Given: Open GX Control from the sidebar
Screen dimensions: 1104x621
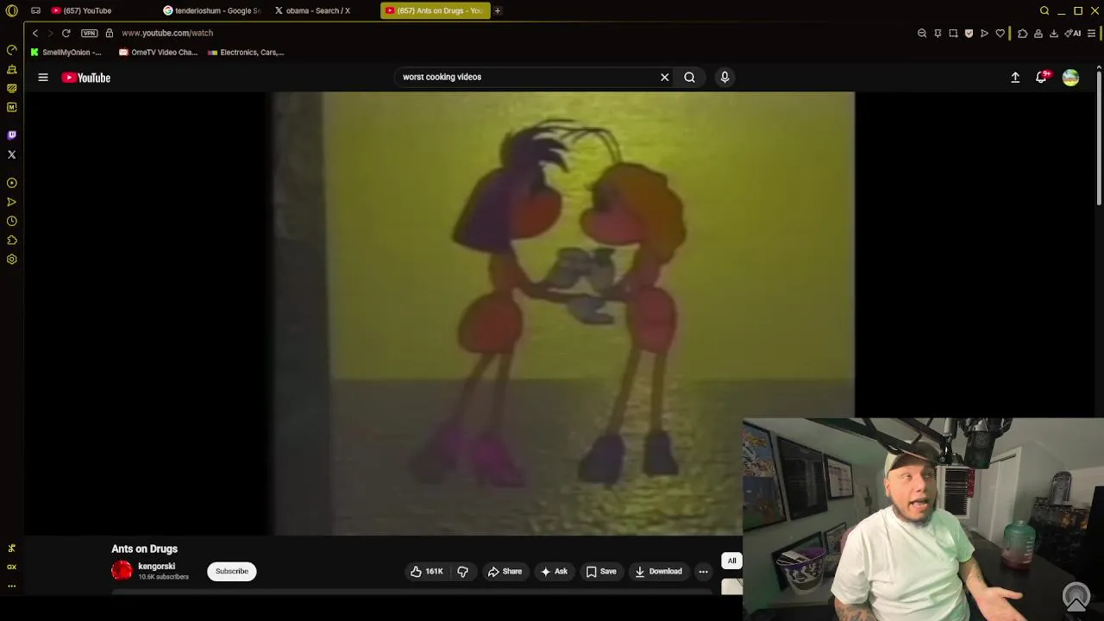Looking at the screenshot, I should (x=12, y=50).
